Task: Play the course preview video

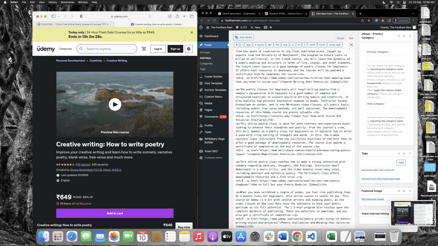Action: pyautogui.click(x=114, y=104)
